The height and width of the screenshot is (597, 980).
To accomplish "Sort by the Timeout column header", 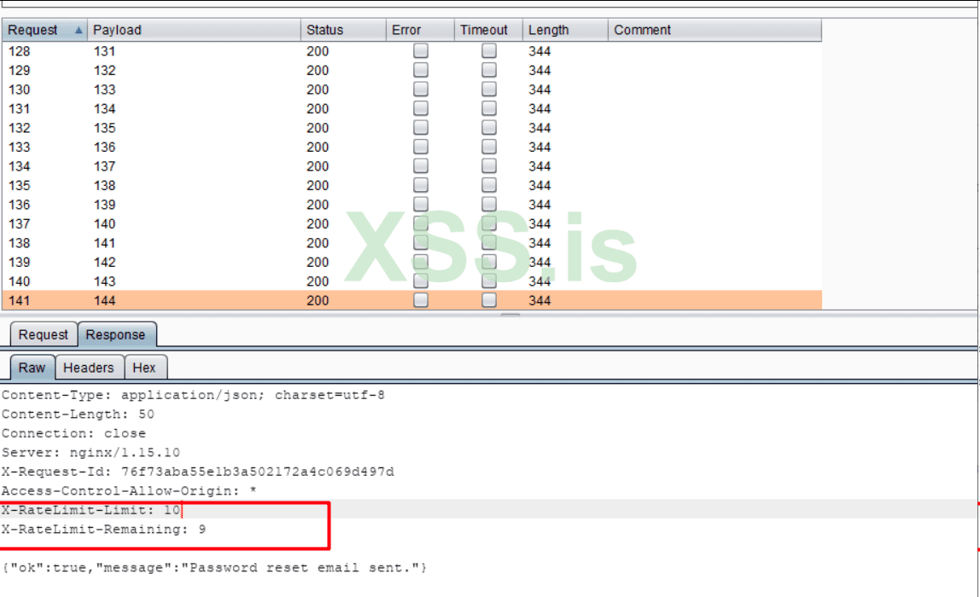I will pos(488,30).
